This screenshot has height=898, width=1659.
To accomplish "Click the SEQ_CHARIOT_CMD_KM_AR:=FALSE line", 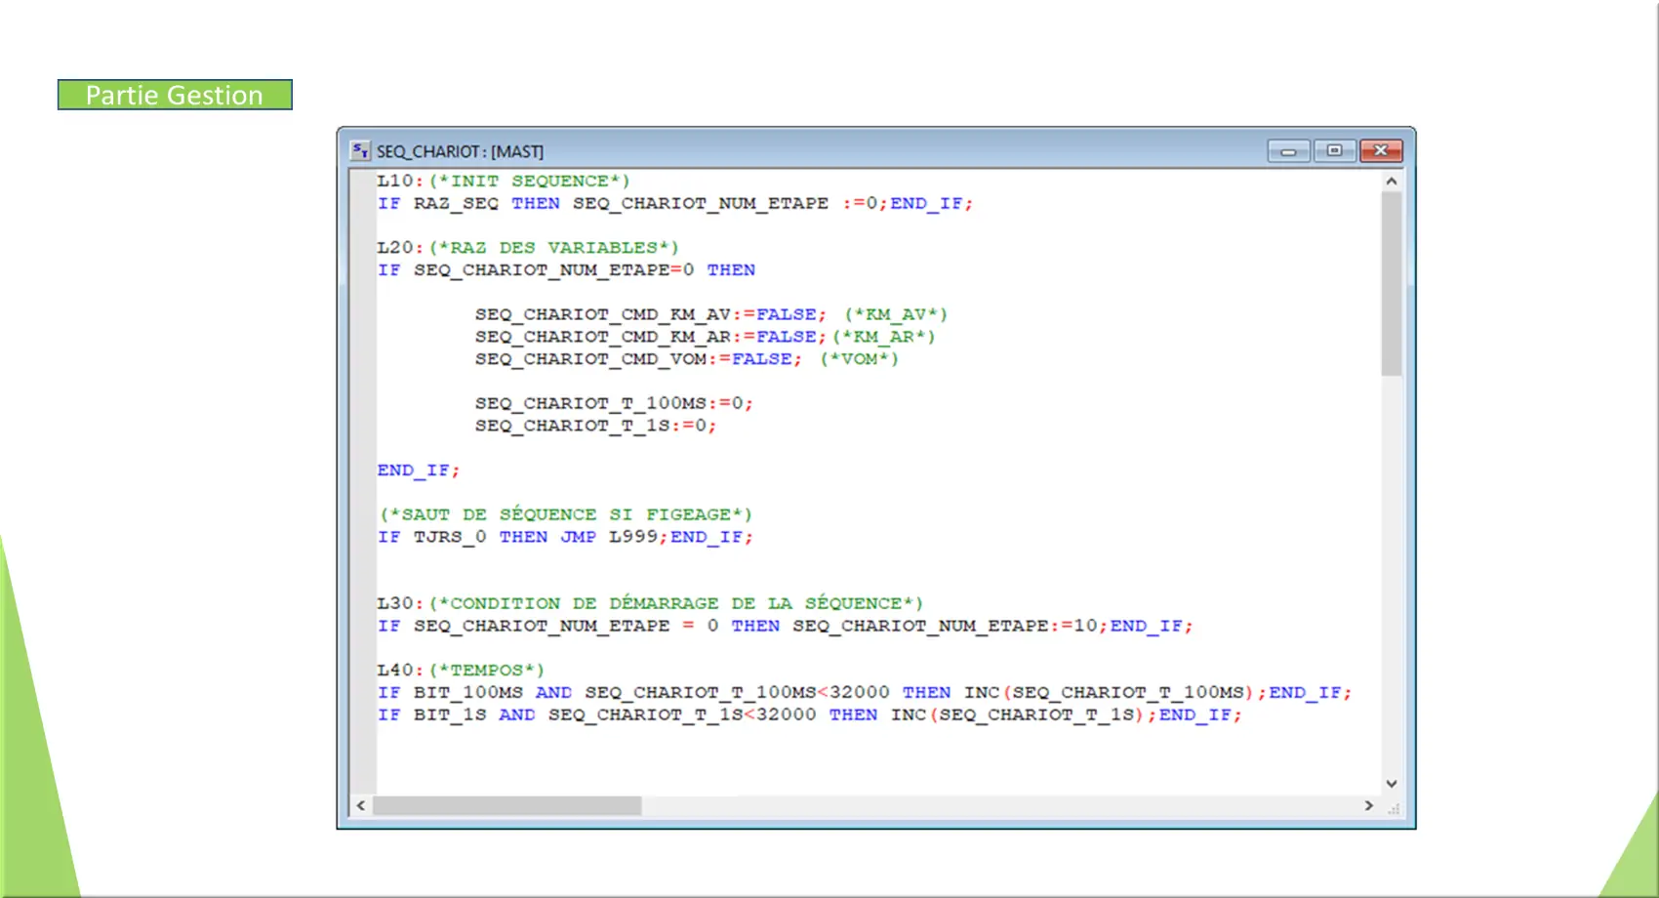I will click(x=706, y=337).
